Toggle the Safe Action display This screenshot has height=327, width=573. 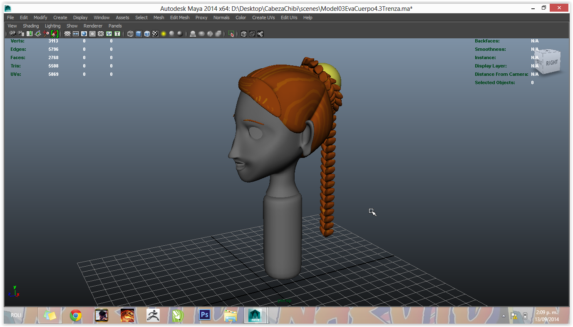(109, 34)
